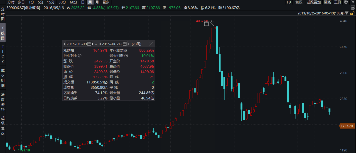This screenshot has width=356, height=153.
Task: Open the 复权 adjustment option
Action: pyautogui.click(x=299, y=2)
